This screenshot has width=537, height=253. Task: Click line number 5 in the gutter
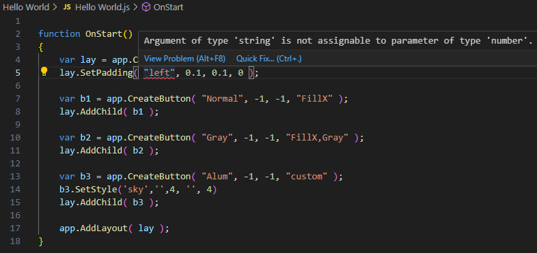[x=18, y=73]
